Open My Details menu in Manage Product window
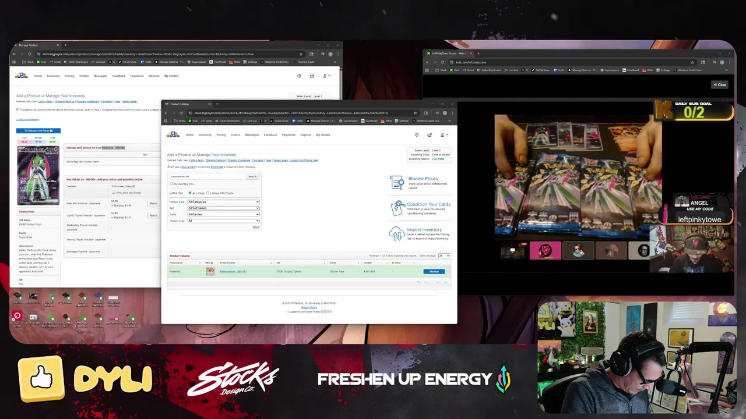This screenshot has height=419, width=746. pos(171,76)
